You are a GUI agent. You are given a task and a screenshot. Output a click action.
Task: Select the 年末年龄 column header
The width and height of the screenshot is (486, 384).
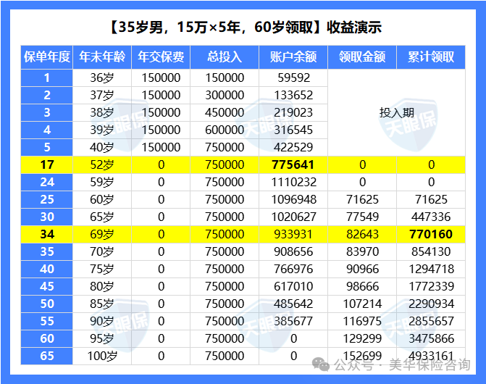click(x=101, y=57)
